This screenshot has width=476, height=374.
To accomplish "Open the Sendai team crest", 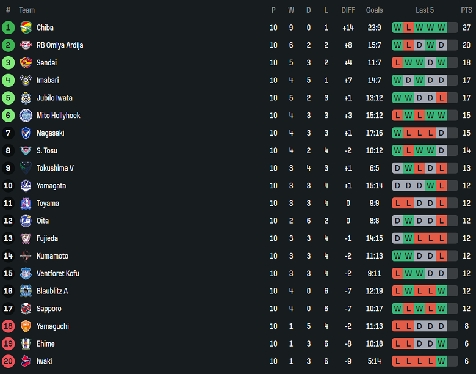I will coord(26,63).
